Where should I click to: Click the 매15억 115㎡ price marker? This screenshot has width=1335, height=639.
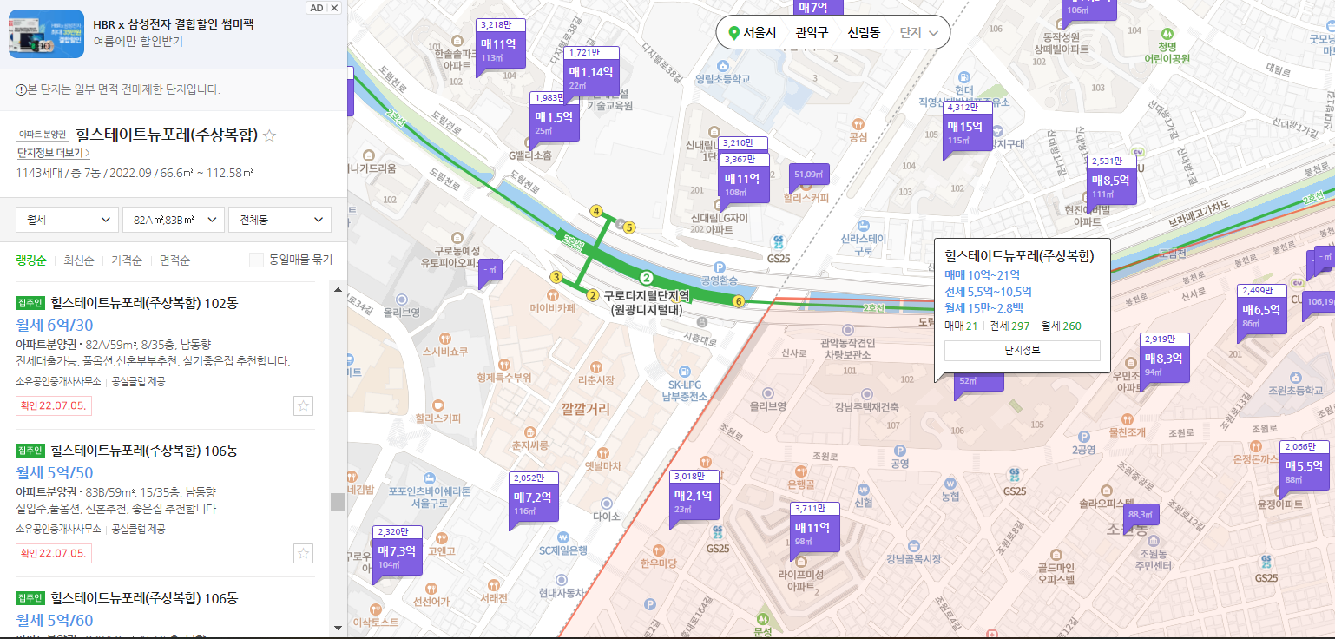tap(968, 127)
